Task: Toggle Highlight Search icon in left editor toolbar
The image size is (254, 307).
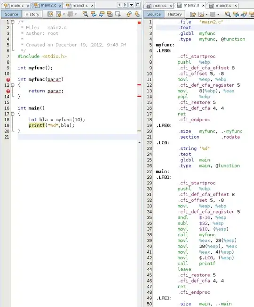Action: [x=110, y=14]
